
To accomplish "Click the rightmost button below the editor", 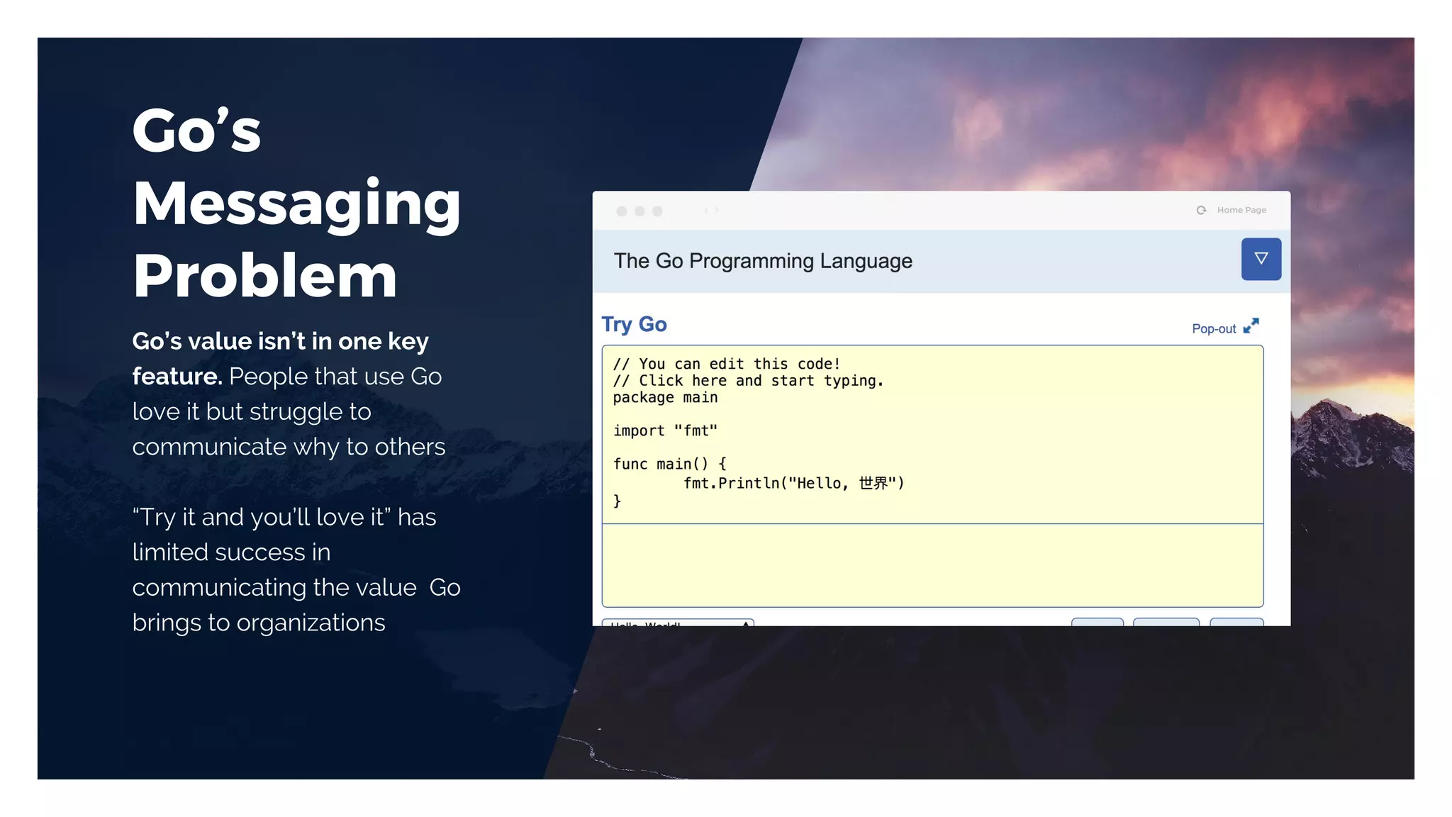I will point(1236,622).
